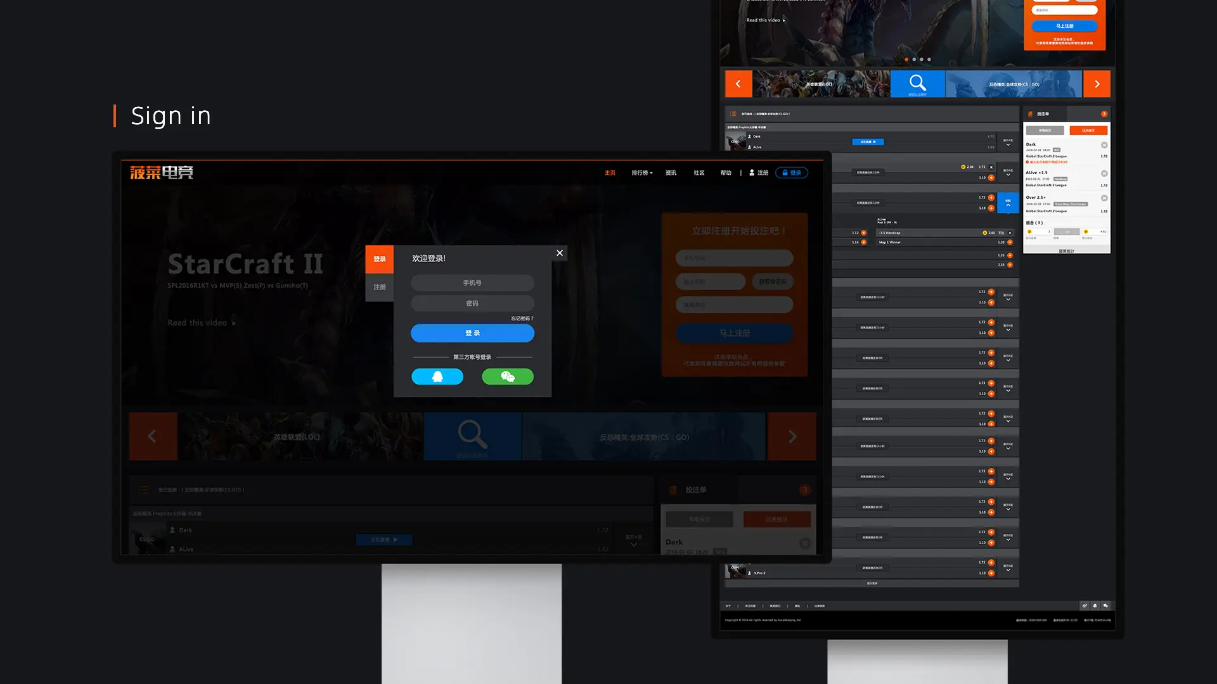Open 社区 in top navigation
The width and height of the screenshot is (1217, 684).
(x=699, y=173)
